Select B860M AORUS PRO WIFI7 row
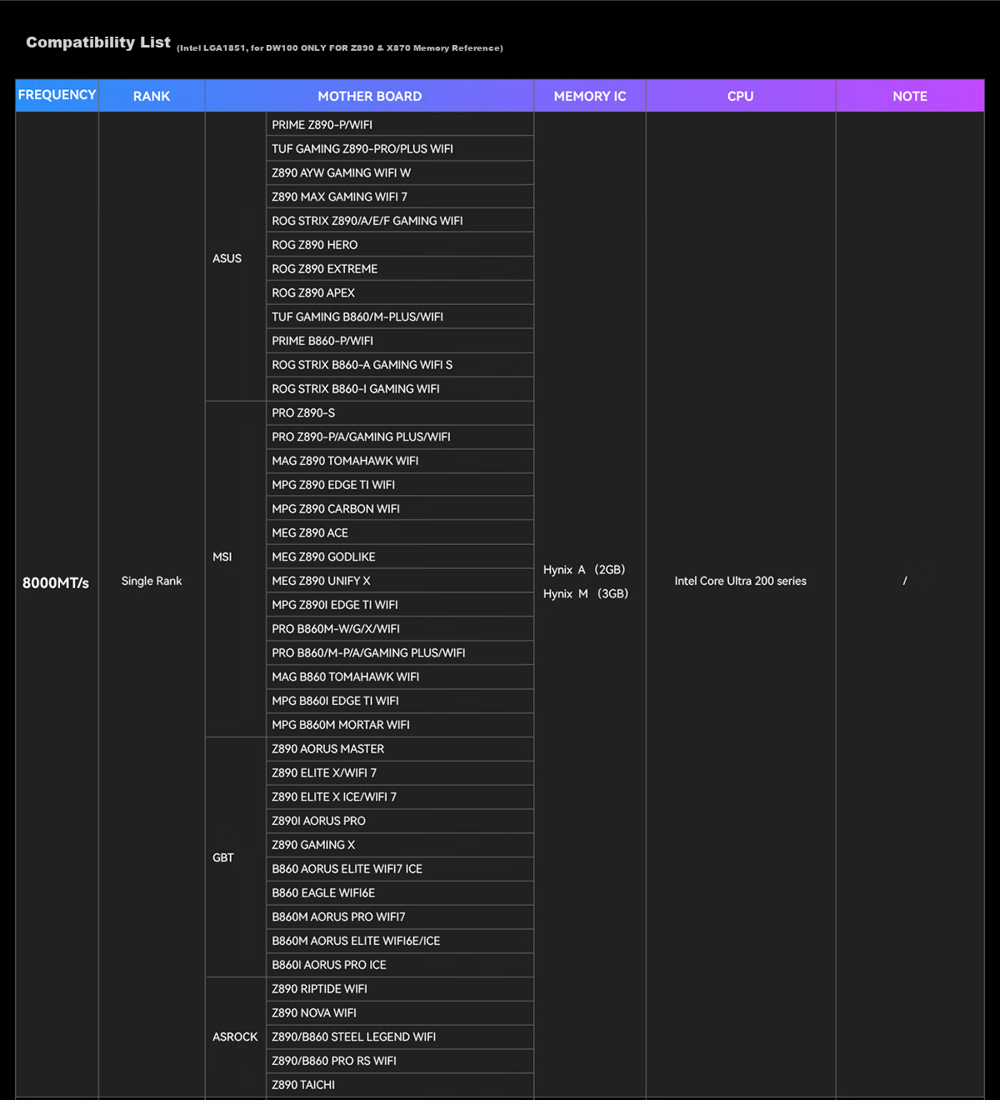This screenshot has height=1100, width=1000. click(400, 917)
